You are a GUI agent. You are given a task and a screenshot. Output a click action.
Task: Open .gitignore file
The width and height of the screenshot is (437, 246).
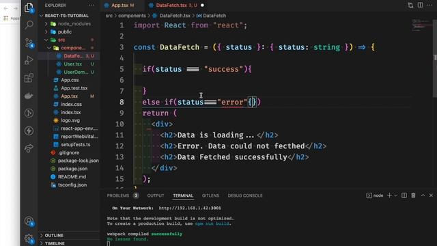pos(69,153)
